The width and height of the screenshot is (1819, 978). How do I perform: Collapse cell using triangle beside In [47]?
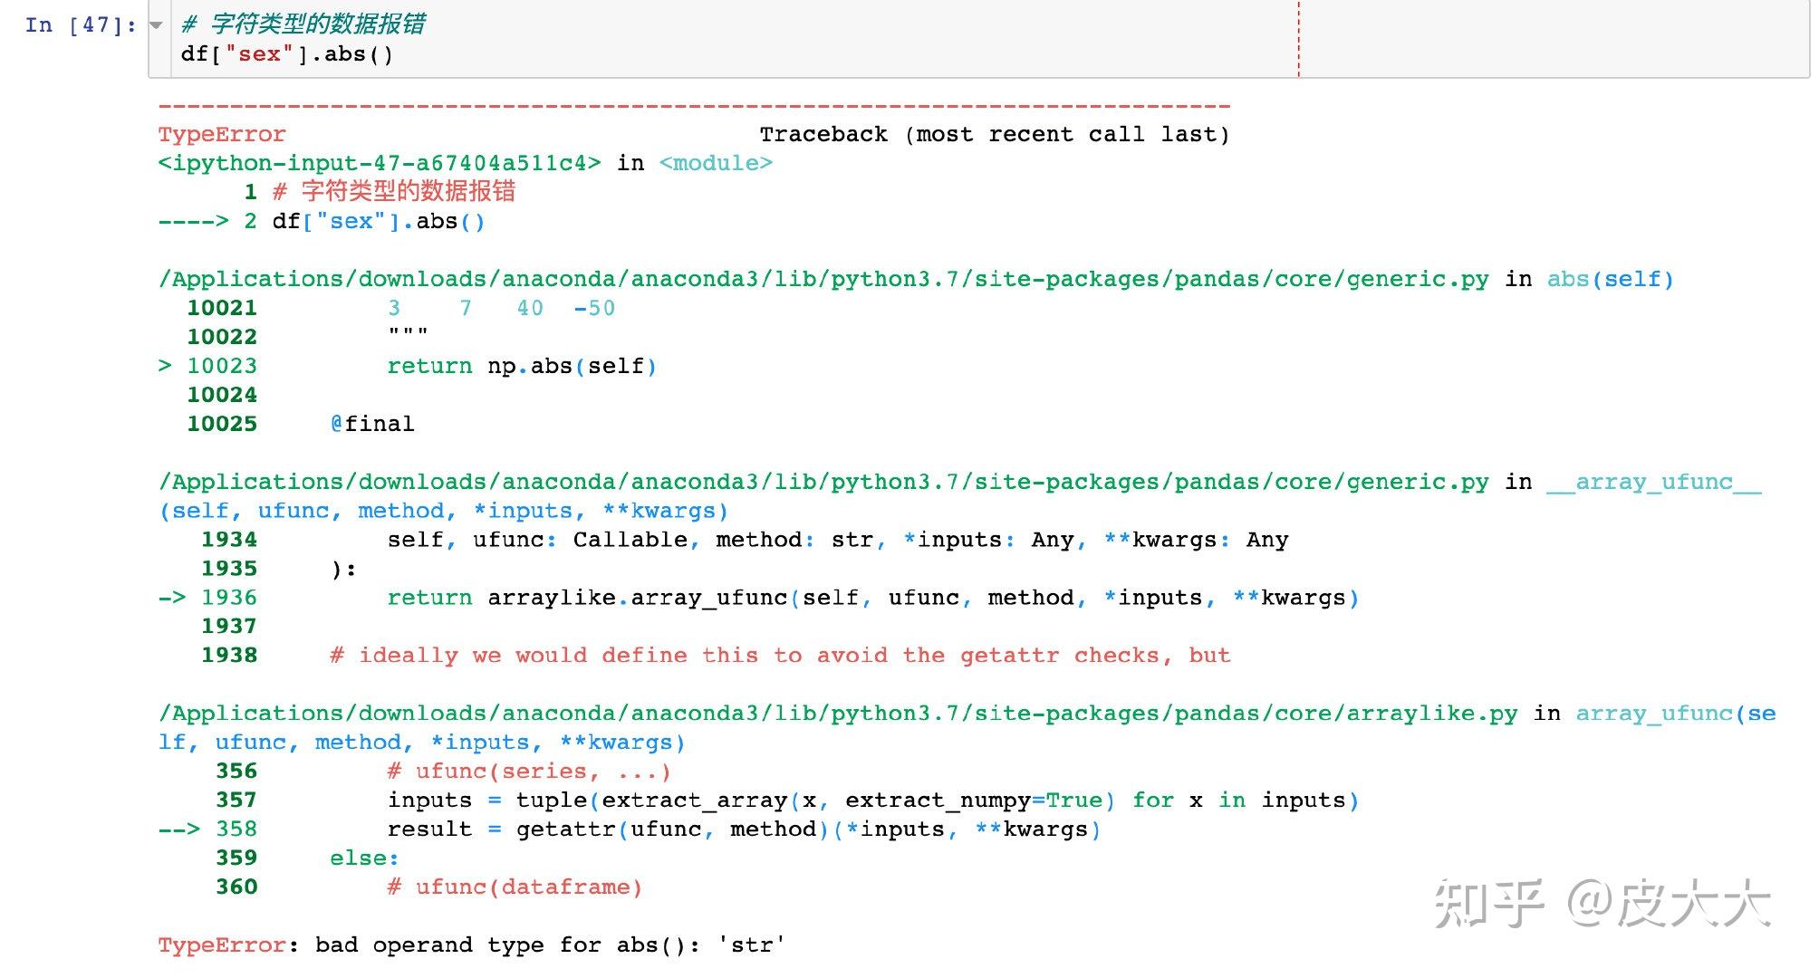[x=156, y=25]
